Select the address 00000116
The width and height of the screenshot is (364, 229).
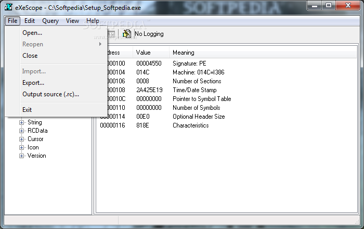coord(112,125)
